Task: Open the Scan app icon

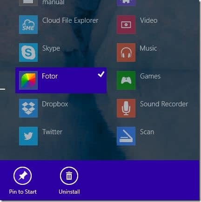Action: (x=126, y=136)
